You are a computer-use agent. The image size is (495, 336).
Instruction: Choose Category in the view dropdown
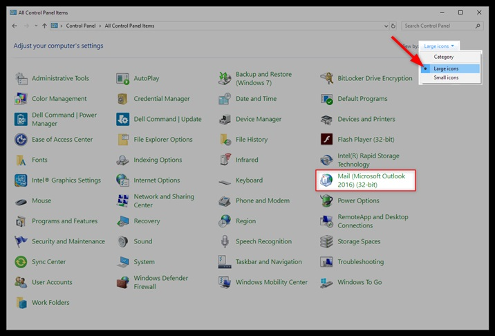[x=443, y=57]
